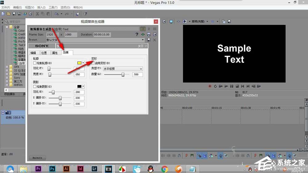
Task: Switch to the 属性 tab
Action: [x=56, y=53]
